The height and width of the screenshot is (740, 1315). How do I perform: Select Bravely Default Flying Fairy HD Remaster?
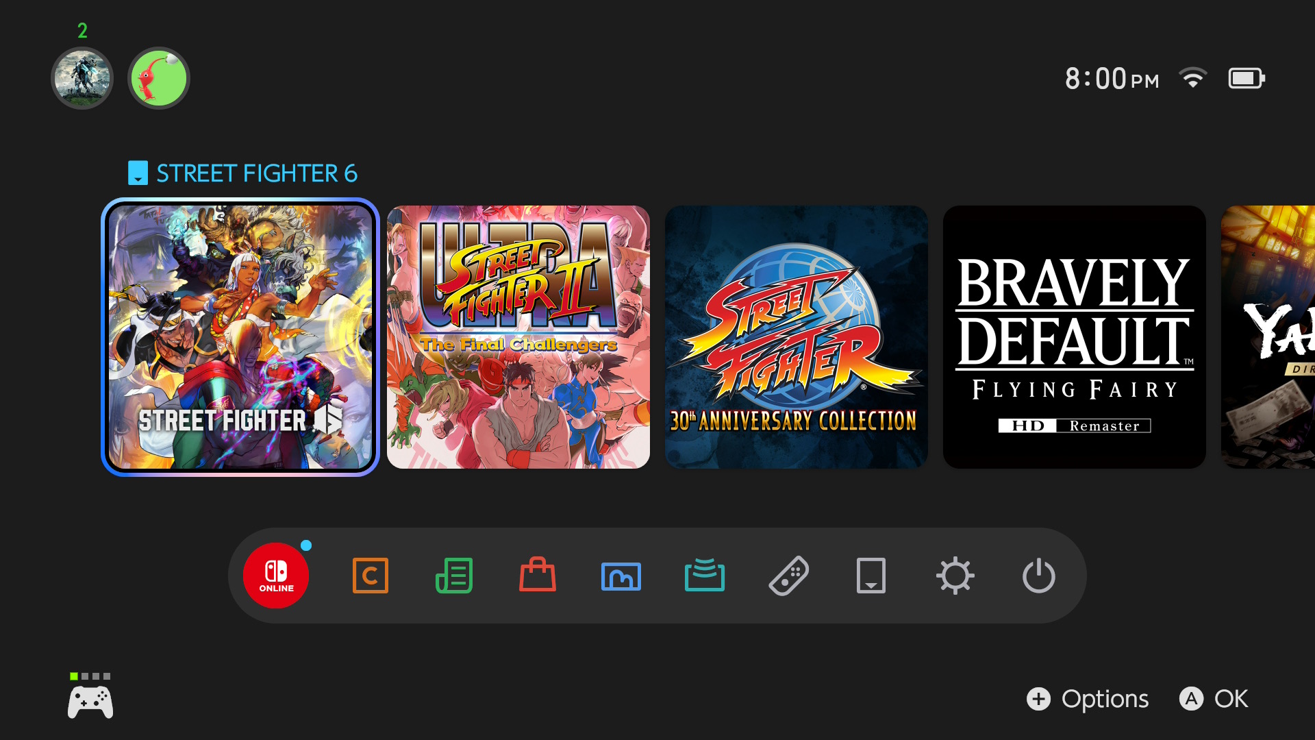1075,337
